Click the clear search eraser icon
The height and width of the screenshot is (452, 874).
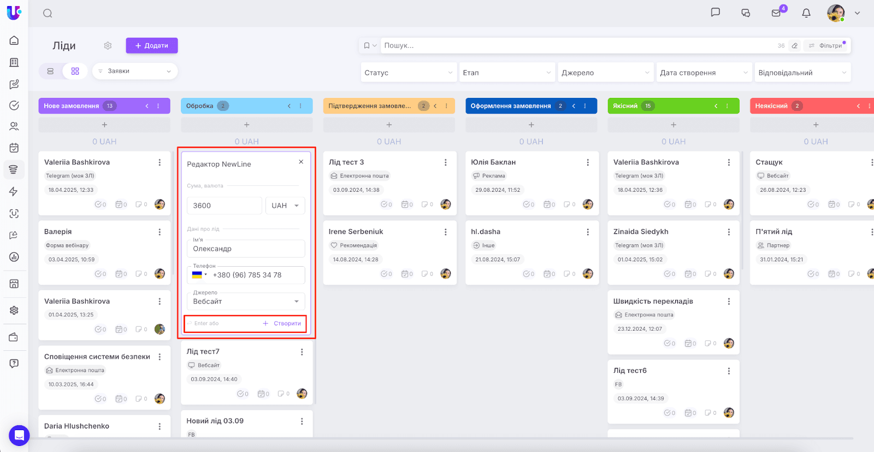coord(795,46)
